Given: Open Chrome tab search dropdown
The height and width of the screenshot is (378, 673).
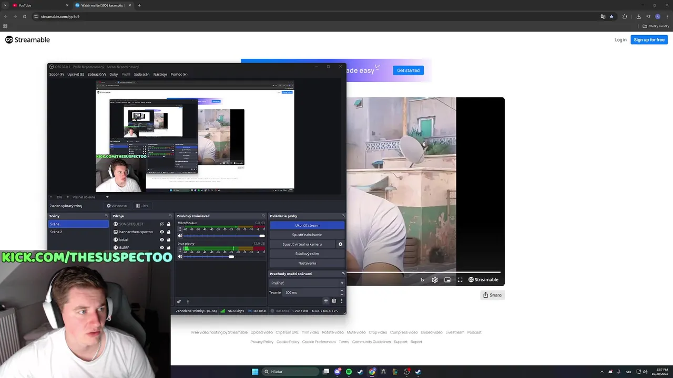Looking at the screenshot, I should tap(5, 5).
